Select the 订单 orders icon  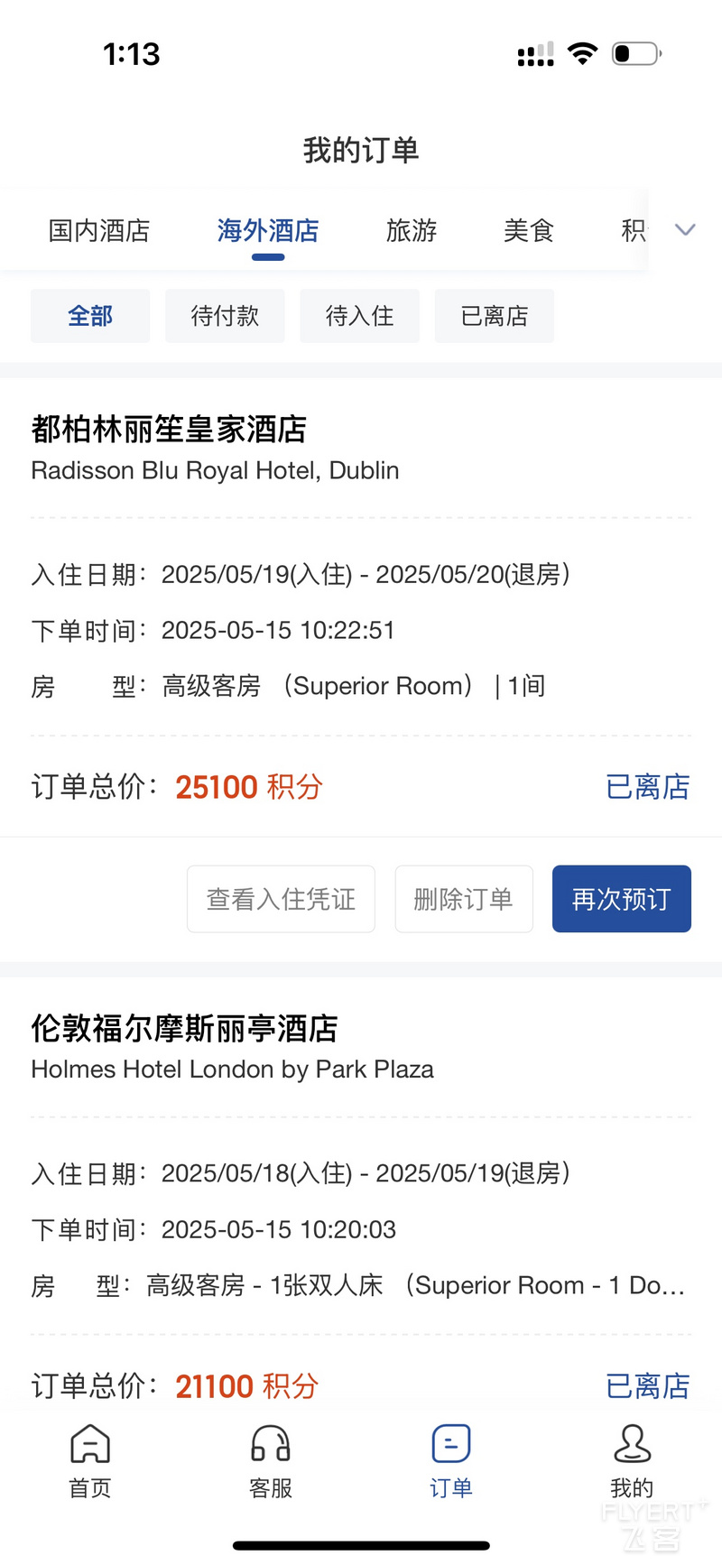(451, 1444)
